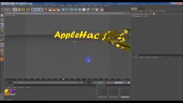This screenshot has height=103, width=183.
Task: Open the Mode menu in Attributes panel
Action: click(x=136, y=57)
